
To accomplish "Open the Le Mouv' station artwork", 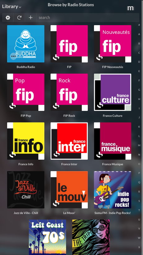I will pyautogui.click(x=69, y=190).
